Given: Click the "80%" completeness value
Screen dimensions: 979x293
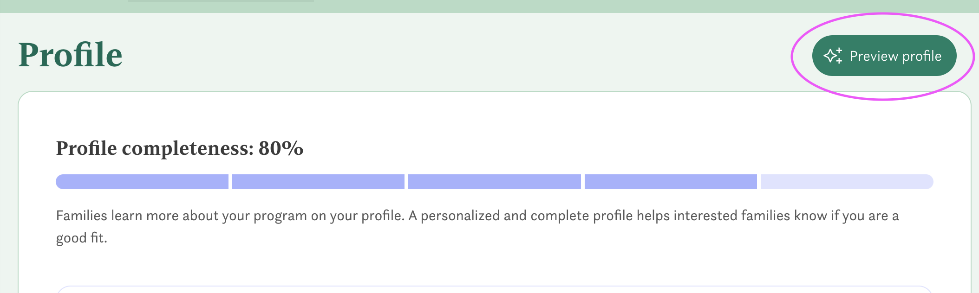Looking at the screenshot, I should pos(281,148).
